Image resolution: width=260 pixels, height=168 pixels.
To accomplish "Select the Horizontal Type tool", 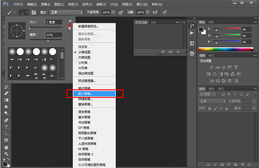I will click(x=6, y=127).
